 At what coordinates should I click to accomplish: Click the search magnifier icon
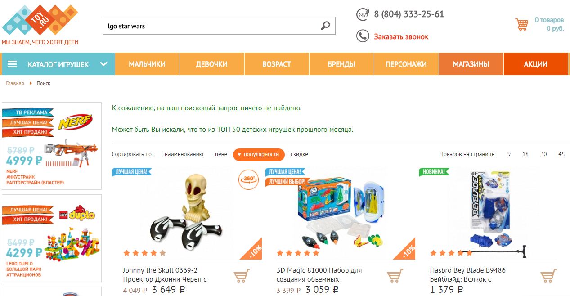click(325, 26)
